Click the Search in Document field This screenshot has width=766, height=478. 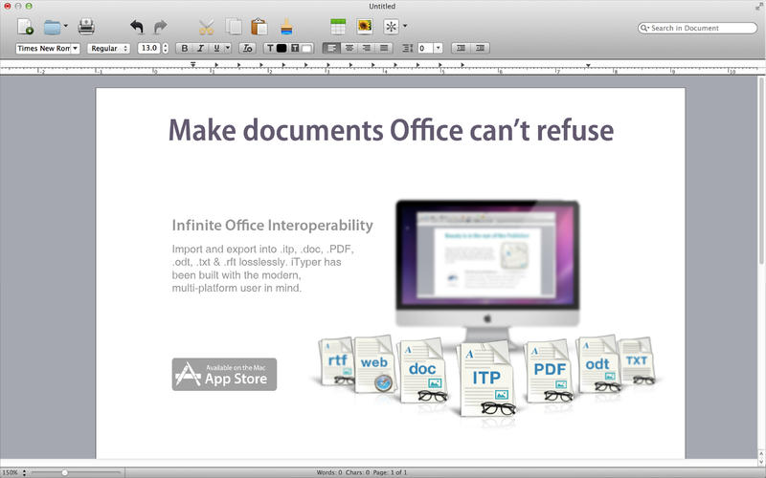pos(697,29)
